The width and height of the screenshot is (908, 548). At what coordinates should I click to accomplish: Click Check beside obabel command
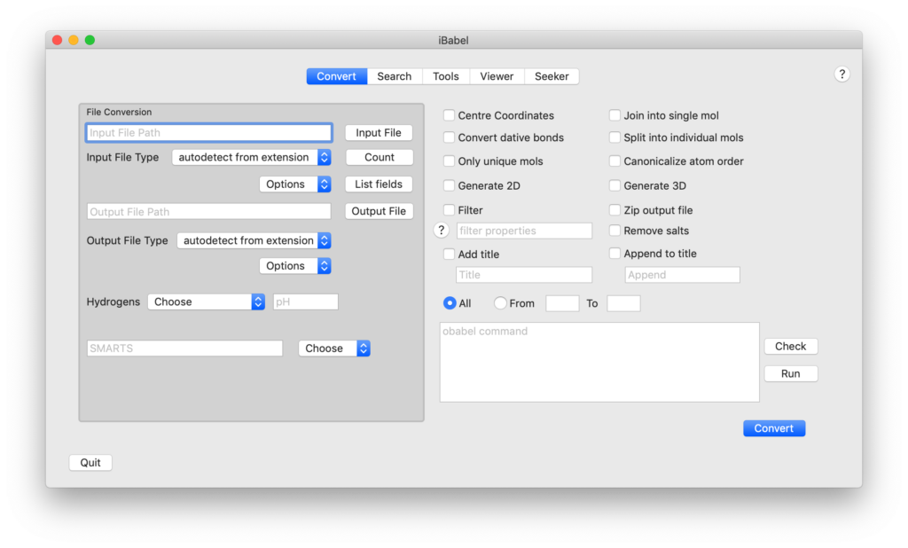(x=790, y=346)
